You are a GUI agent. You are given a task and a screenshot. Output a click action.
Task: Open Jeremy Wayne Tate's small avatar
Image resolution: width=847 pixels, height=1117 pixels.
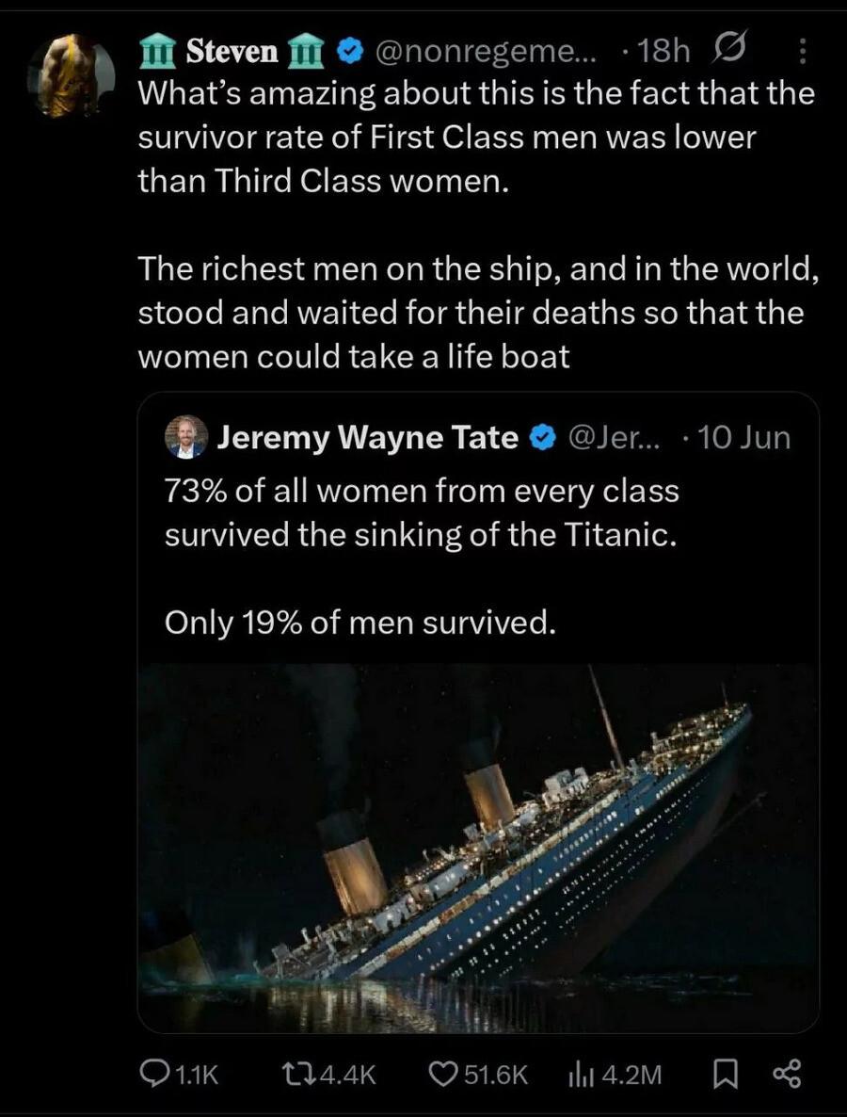click(x=186, y=437)
